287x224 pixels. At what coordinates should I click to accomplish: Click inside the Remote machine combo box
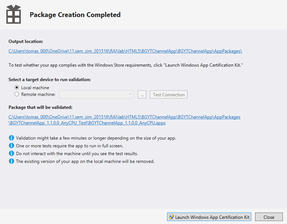[x=97, y=94]
